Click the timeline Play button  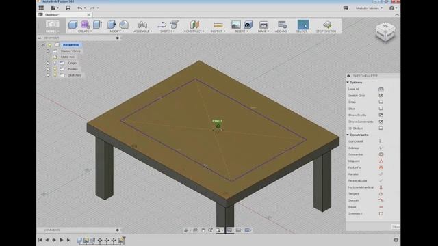(x=61, y=240)
